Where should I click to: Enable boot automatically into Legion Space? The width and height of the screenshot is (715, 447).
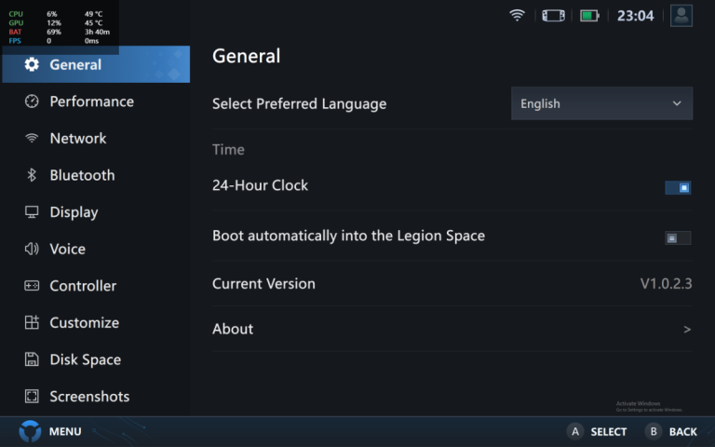click(x=678, y=237)
